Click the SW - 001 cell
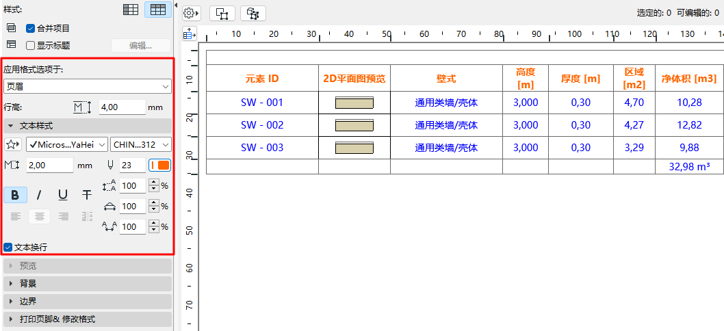This screenshot has width=724, height=331. (262, 103)
